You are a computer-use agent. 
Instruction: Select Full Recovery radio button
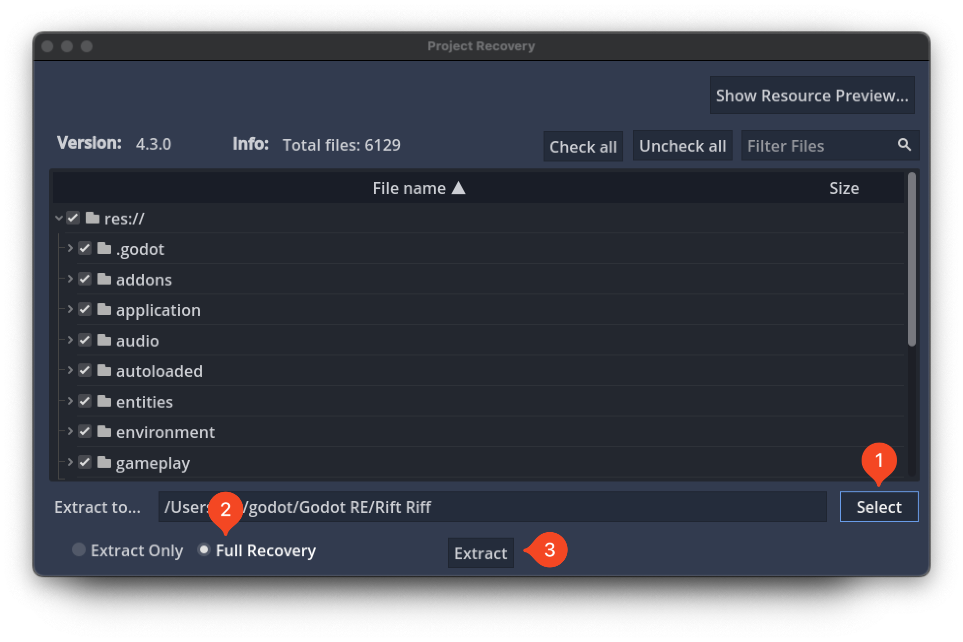click(x=203, y=551)
